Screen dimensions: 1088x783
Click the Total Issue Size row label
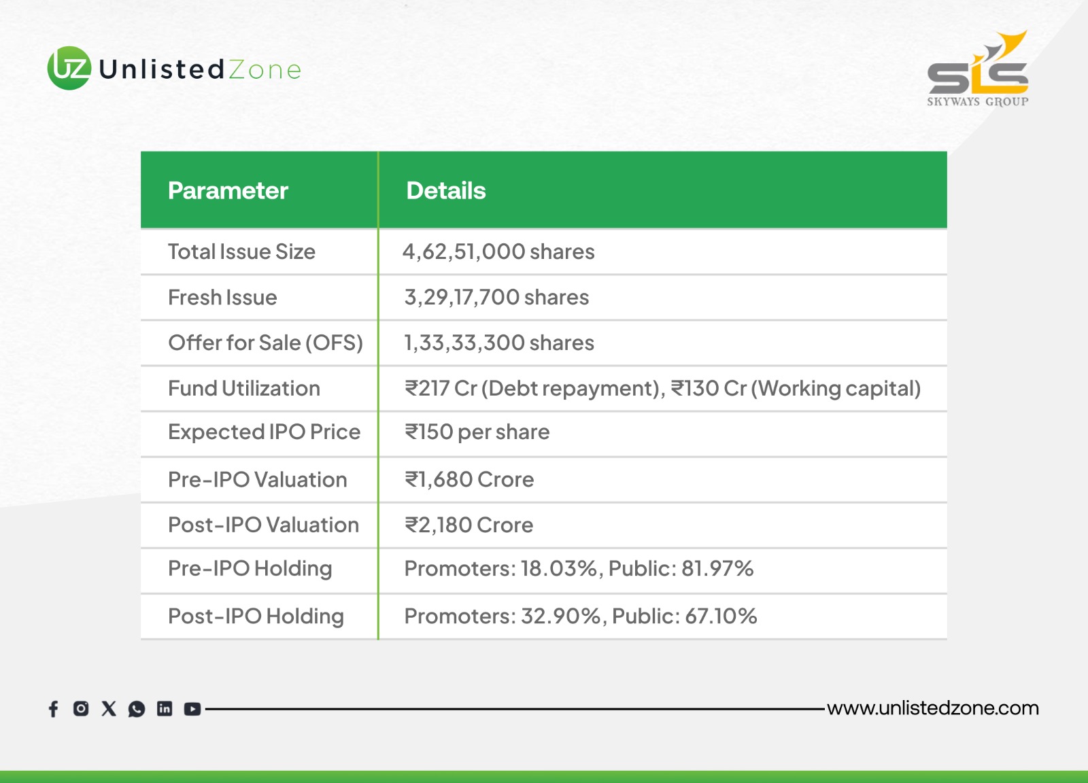tap(241, 252)
